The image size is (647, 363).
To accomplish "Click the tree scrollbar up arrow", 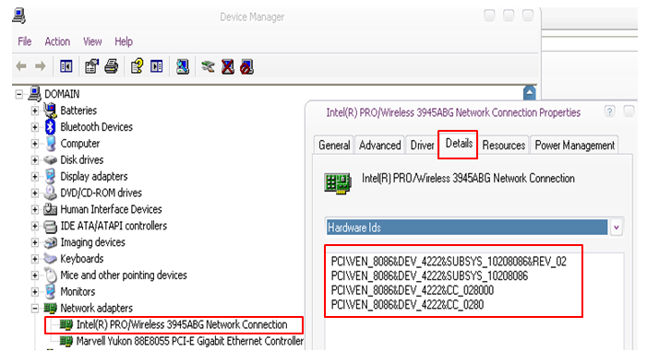I will coord(530,93).
